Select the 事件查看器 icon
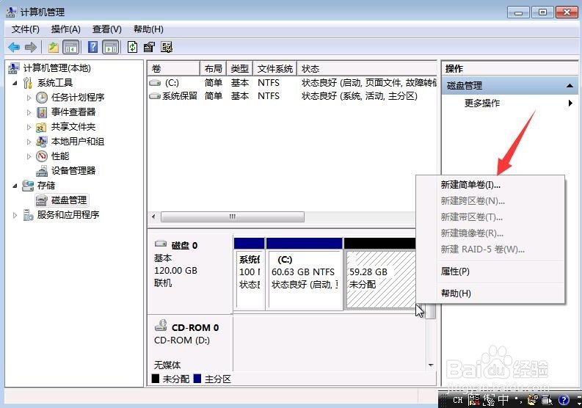Image resolution: width=582 pixels, height=408 pixels. click(x=42, y=112)
